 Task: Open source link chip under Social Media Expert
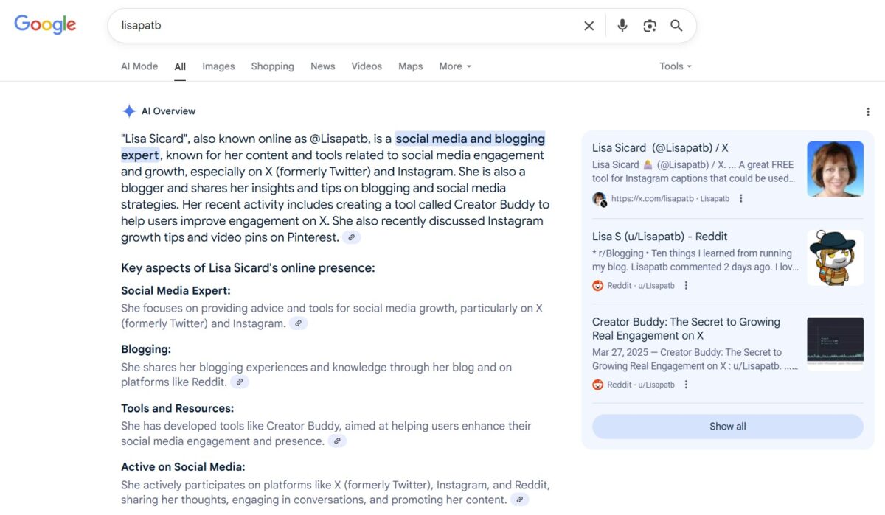299,323
